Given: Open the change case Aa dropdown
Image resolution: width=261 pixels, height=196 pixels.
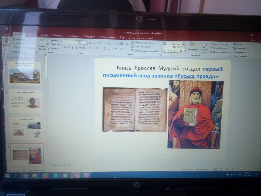Looking at the screenshot, I should (90, 48).
